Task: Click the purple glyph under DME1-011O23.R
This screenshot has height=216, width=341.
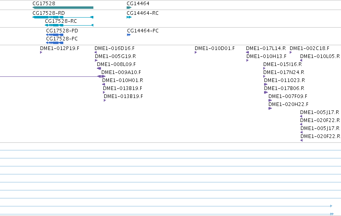Action: (x=266, y=84)
